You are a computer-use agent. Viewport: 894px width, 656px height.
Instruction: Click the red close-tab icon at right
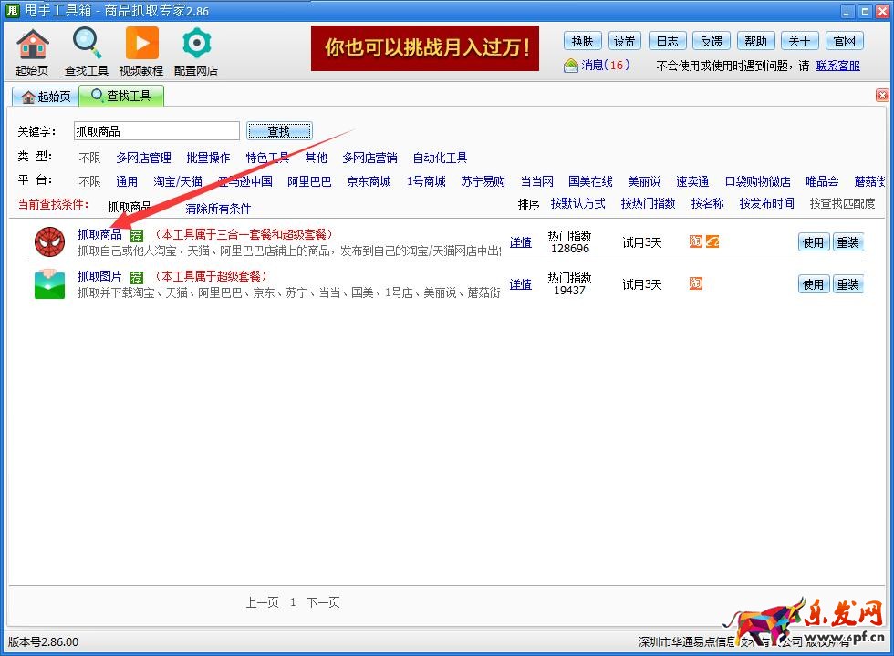pos(882,96)
